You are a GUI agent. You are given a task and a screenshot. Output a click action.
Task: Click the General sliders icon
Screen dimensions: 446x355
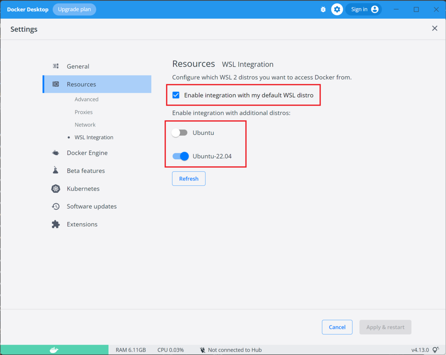click(56, 66)
